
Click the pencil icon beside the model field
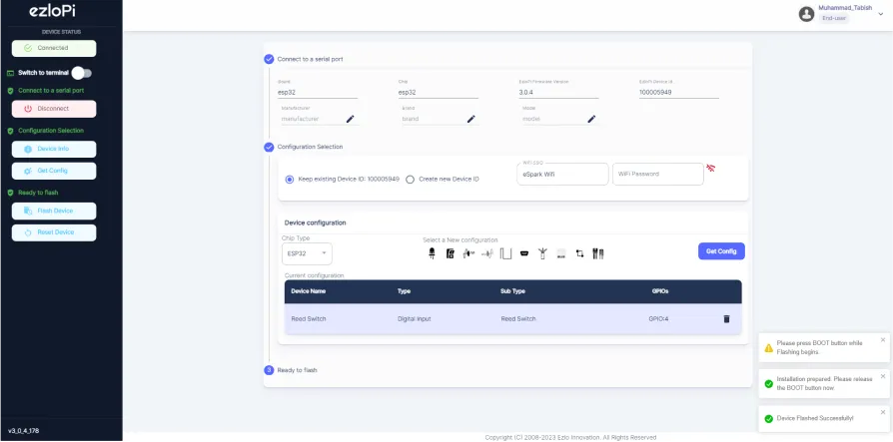point(591,119)
